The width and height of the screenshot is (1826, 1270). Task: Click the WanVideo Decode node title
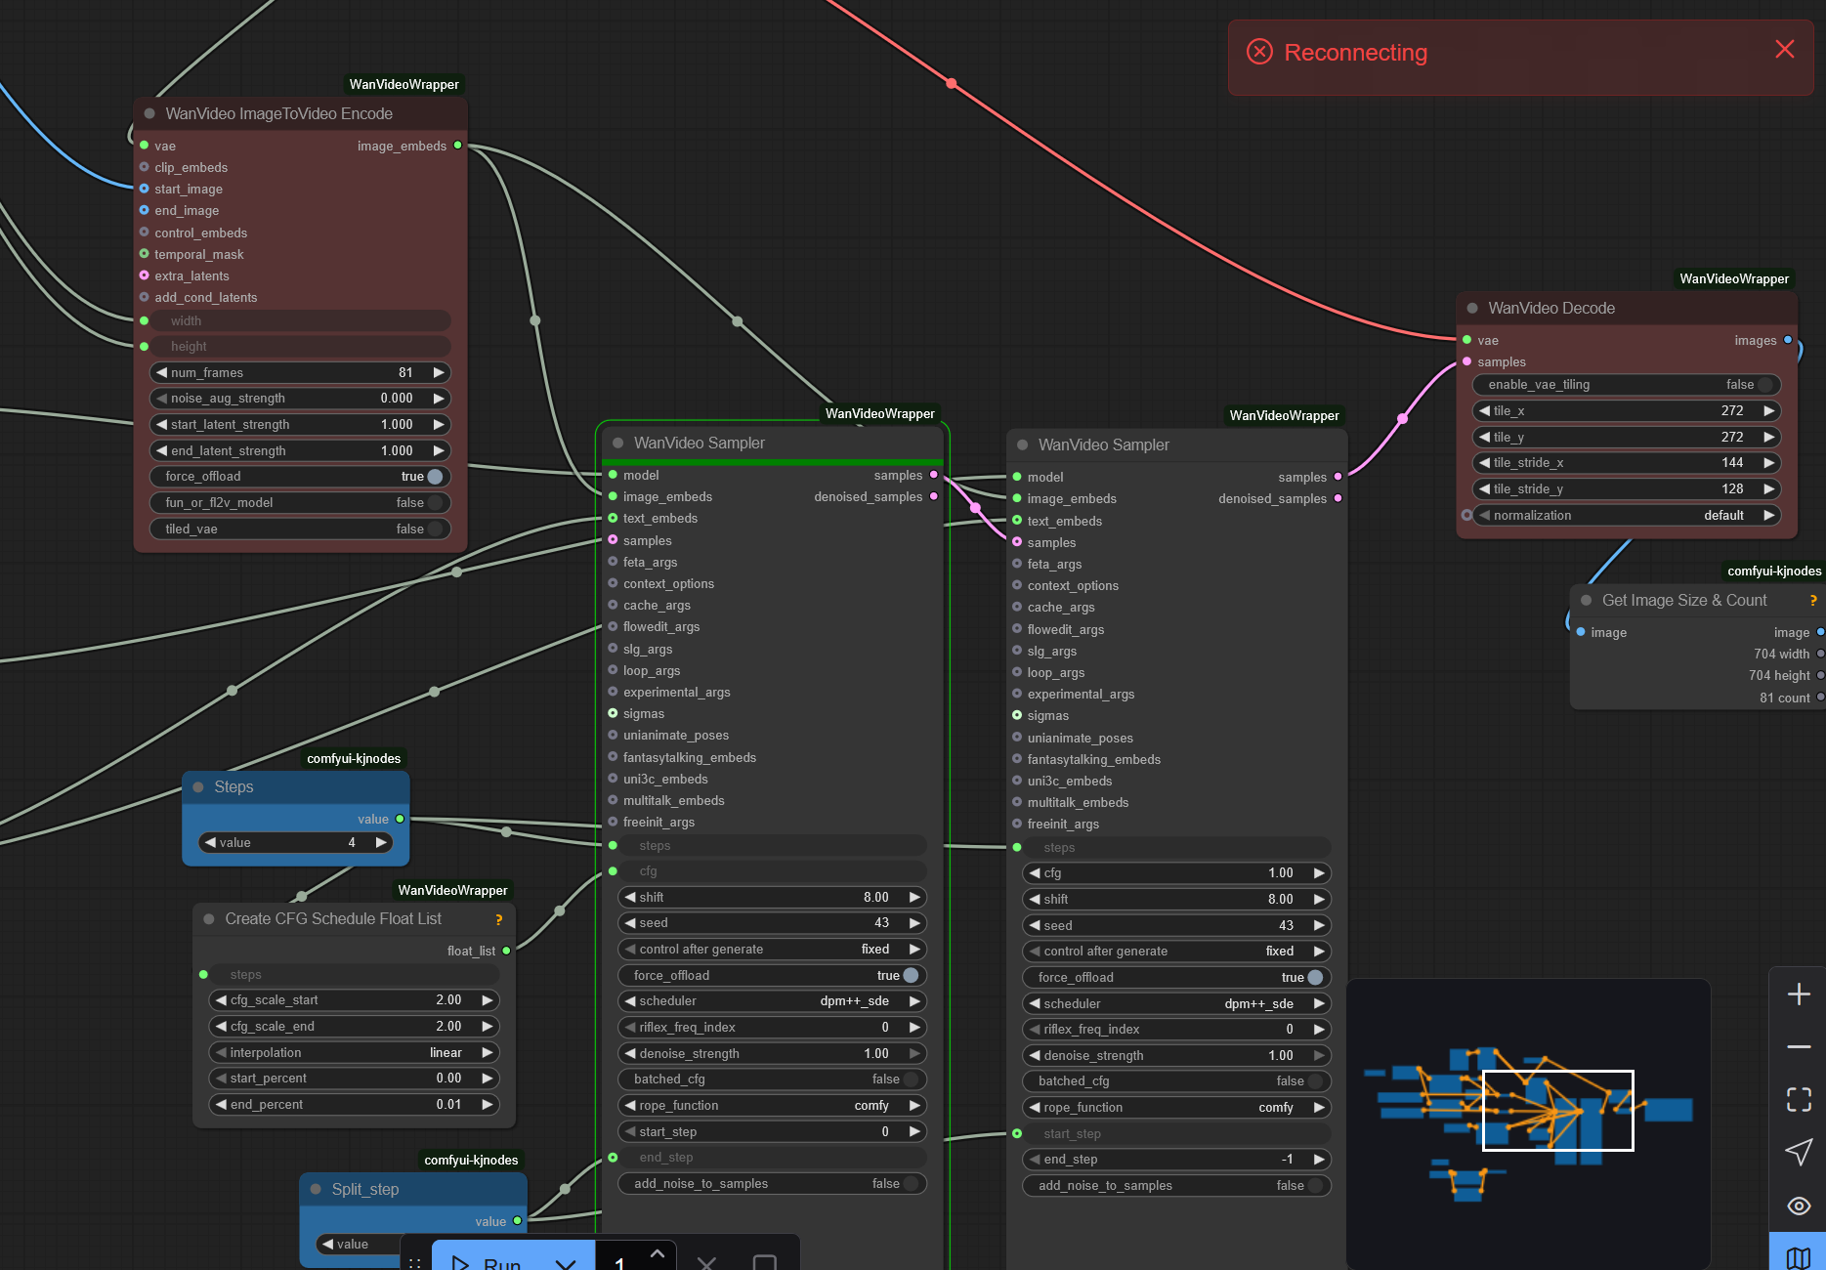[1551, 308]
